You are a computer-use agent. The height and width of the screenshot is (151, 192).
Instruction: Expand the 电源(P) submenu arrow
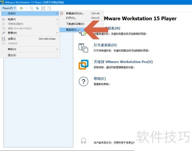pos(57,19)
